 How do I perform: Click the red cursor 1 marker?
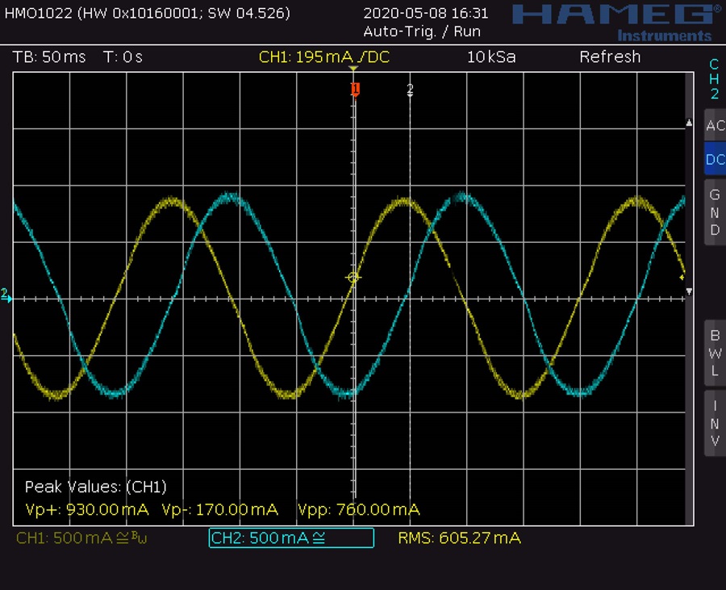point(354,89)
